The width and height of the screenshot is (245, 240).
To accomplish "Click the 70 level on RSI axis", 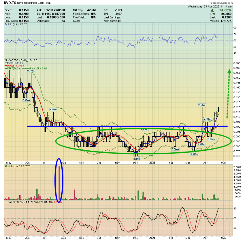I will click(x=235, y=34).
